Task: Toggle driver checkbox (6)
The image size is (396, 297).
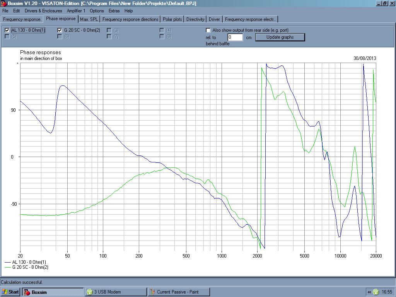Action: tap(60, 37)
